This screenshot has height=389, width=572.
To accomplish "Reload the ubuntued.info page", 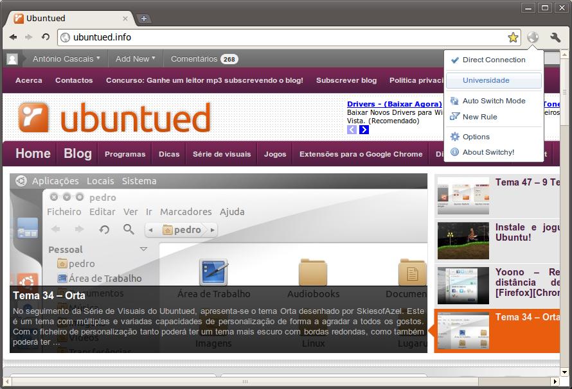I will point(45,37).
